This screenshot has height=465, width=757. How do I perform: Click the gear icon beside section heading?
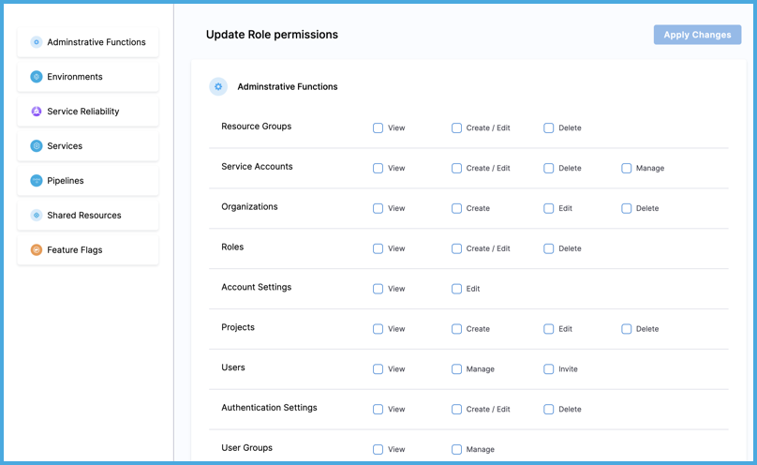(218, 87)
